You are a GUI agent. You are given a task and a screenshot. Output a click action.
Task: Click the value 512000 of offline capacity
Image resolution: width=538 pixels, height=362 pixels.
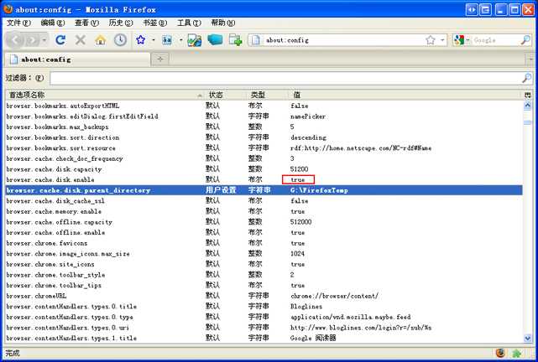301,222
